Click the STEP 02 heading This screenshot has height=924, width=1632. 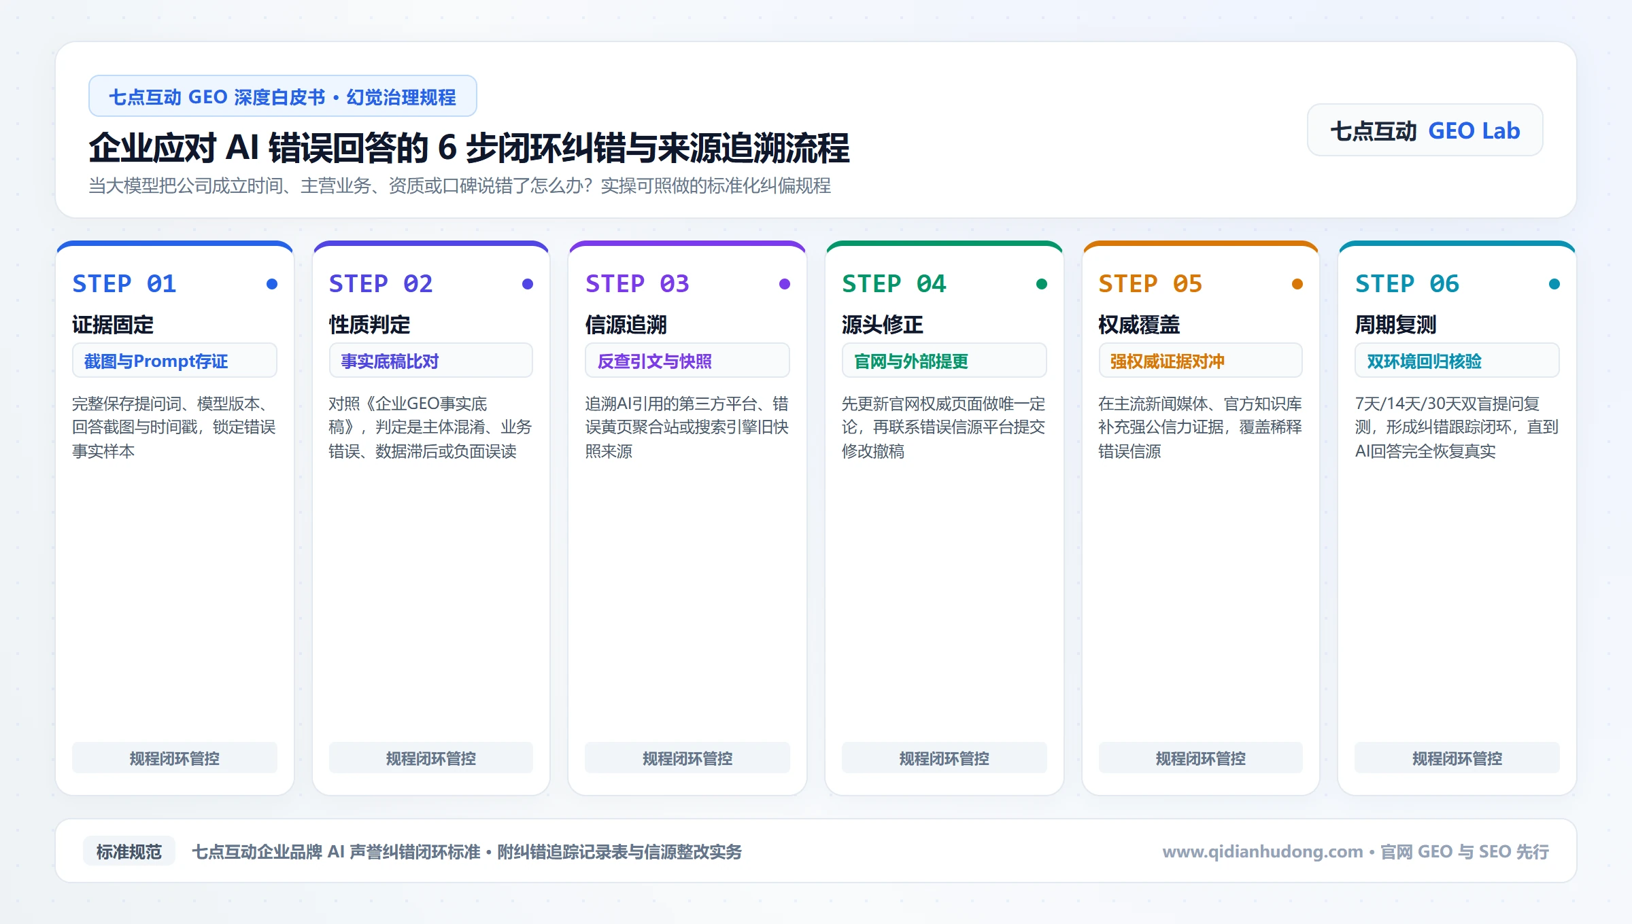pyautogui.click(x=381, y=283)
